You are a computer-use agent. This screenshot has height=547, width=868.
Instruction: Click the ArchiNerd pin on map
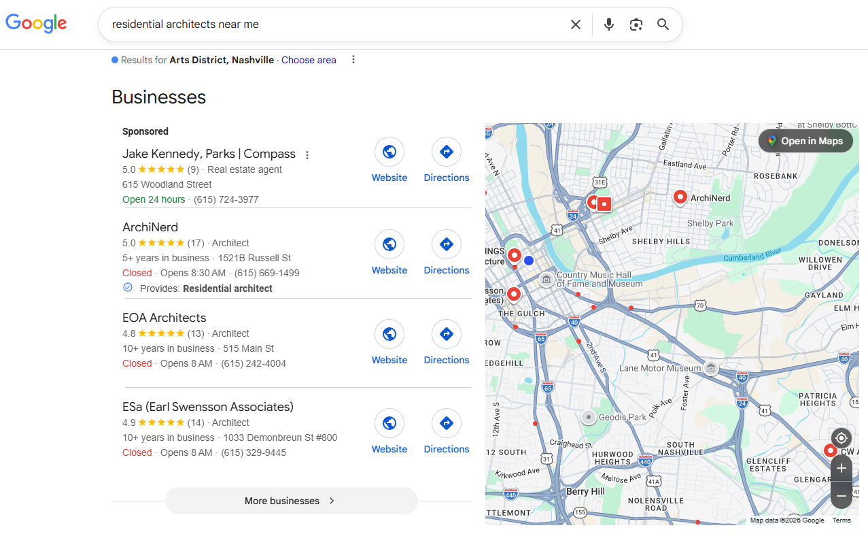[x=680, y=197]
